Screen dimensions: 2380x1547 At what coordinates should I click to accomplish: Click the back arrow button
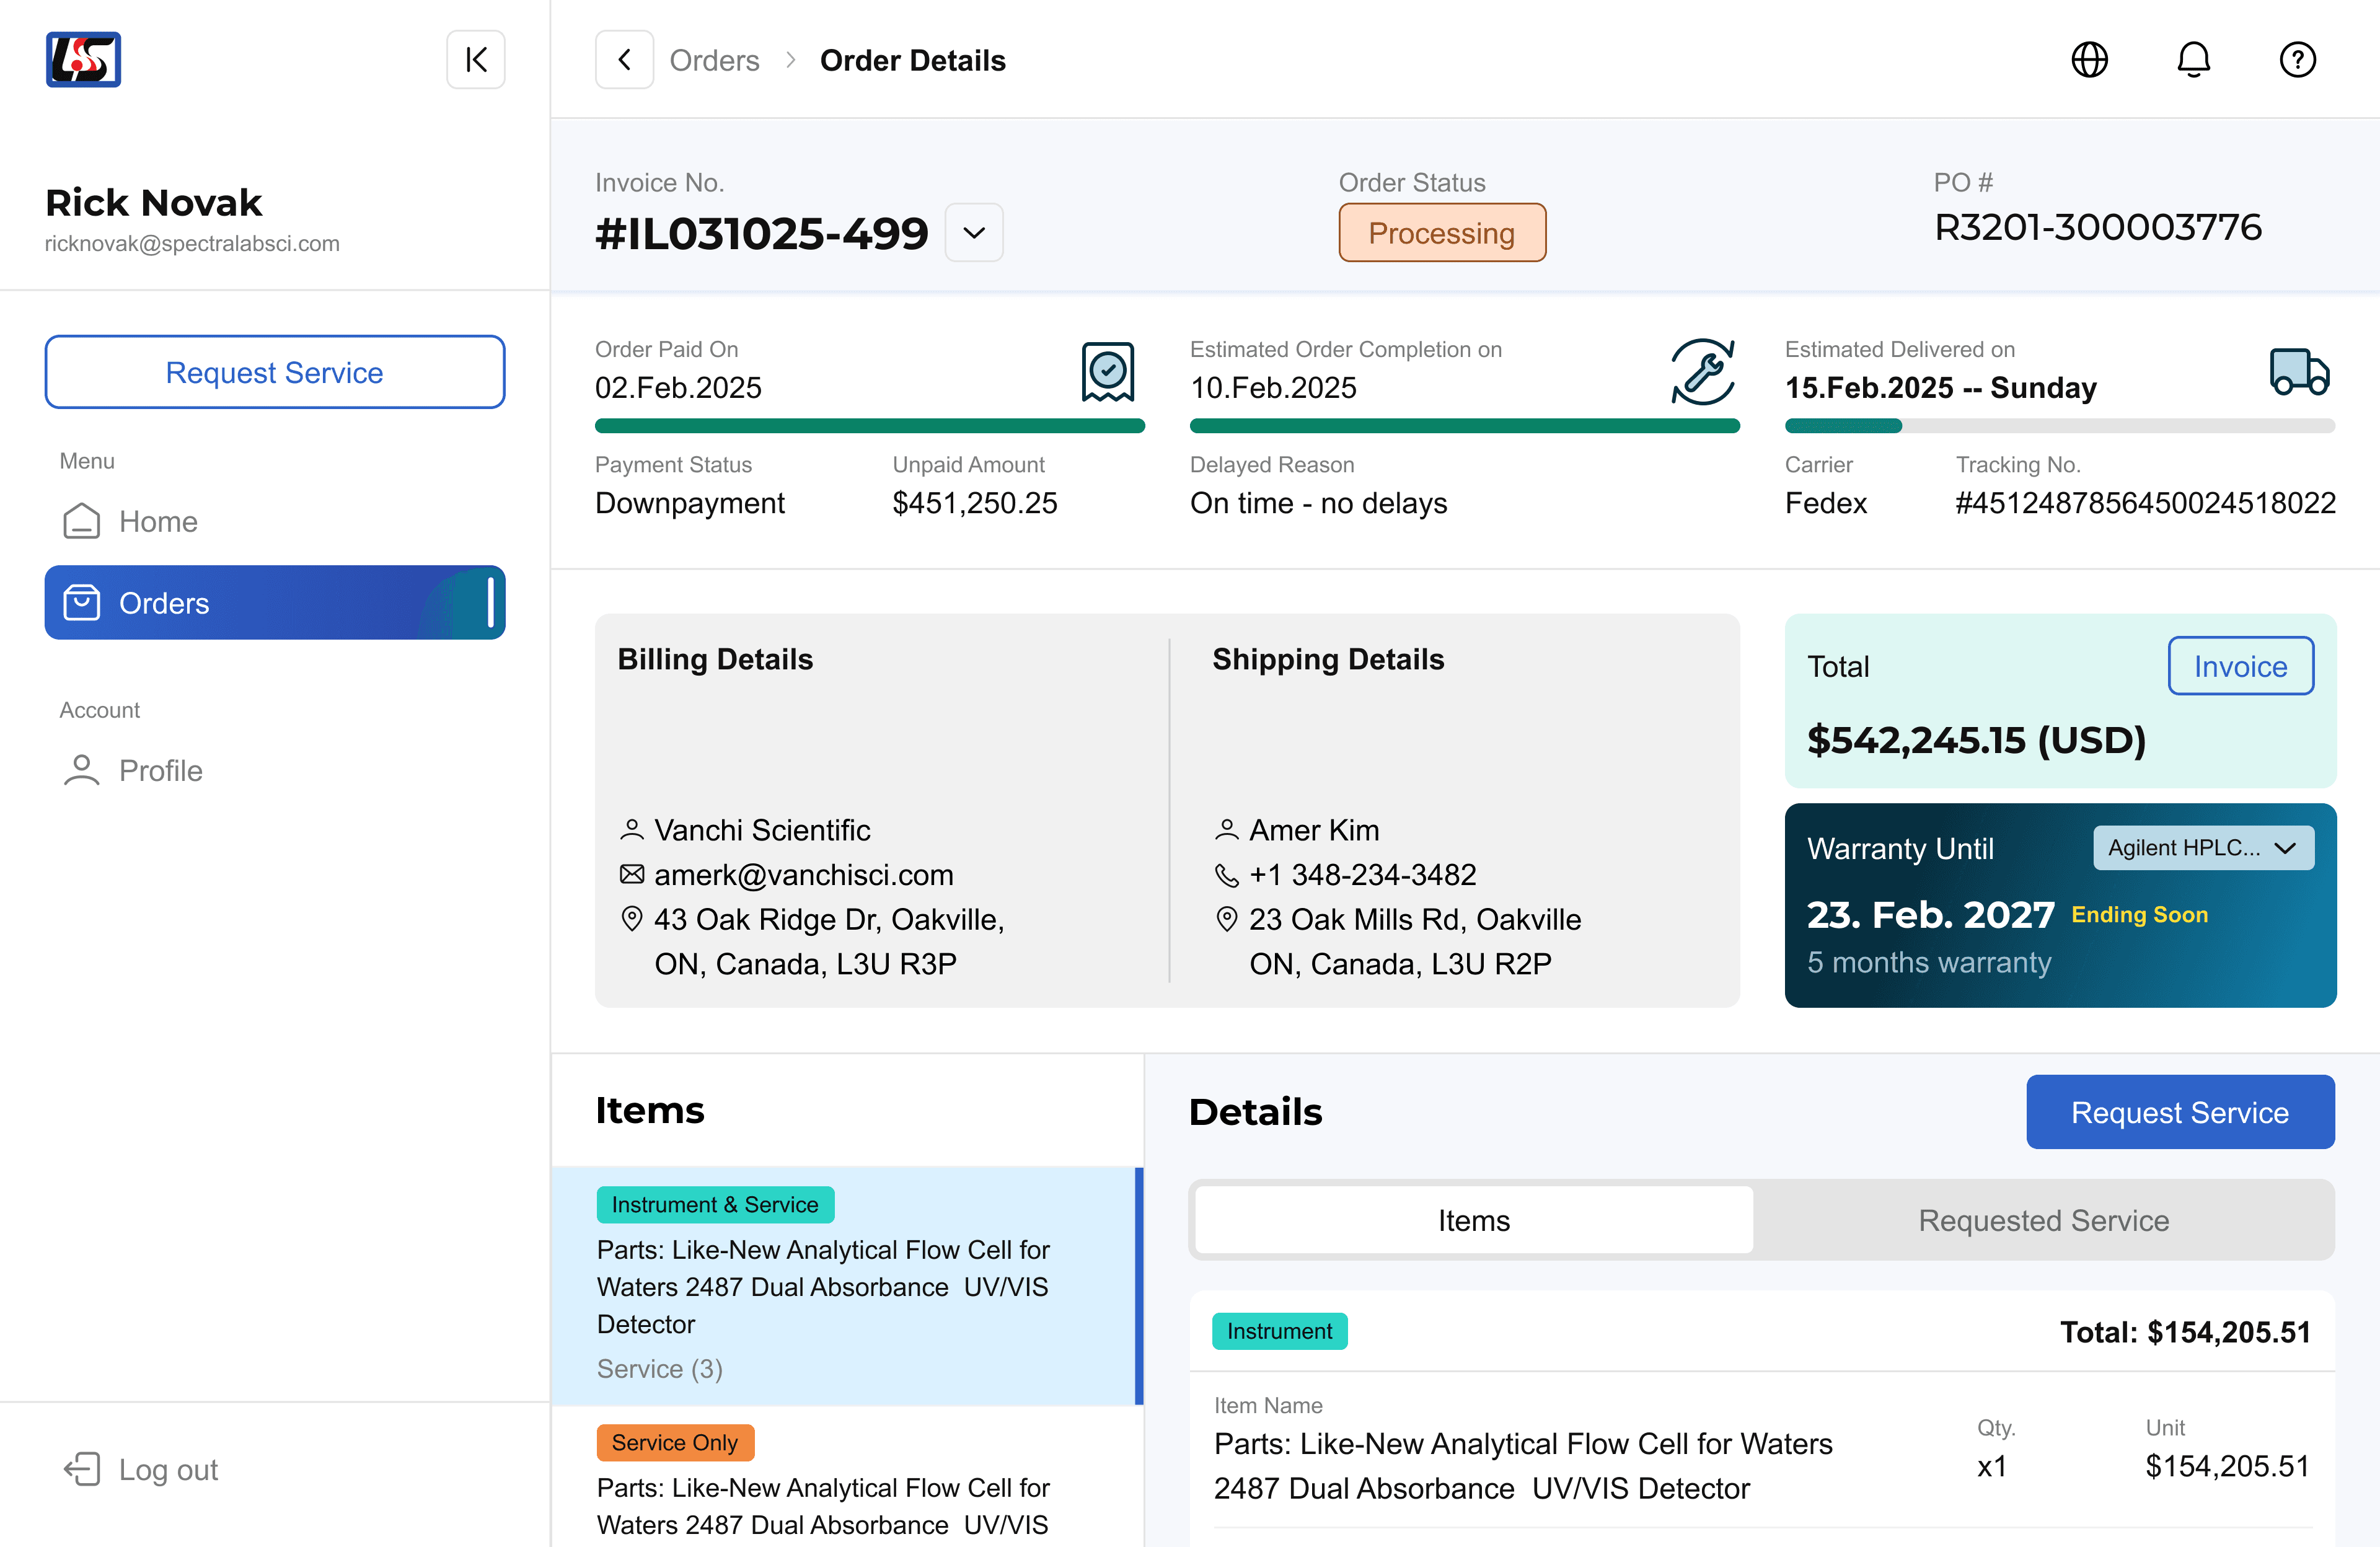coord(624,60)
